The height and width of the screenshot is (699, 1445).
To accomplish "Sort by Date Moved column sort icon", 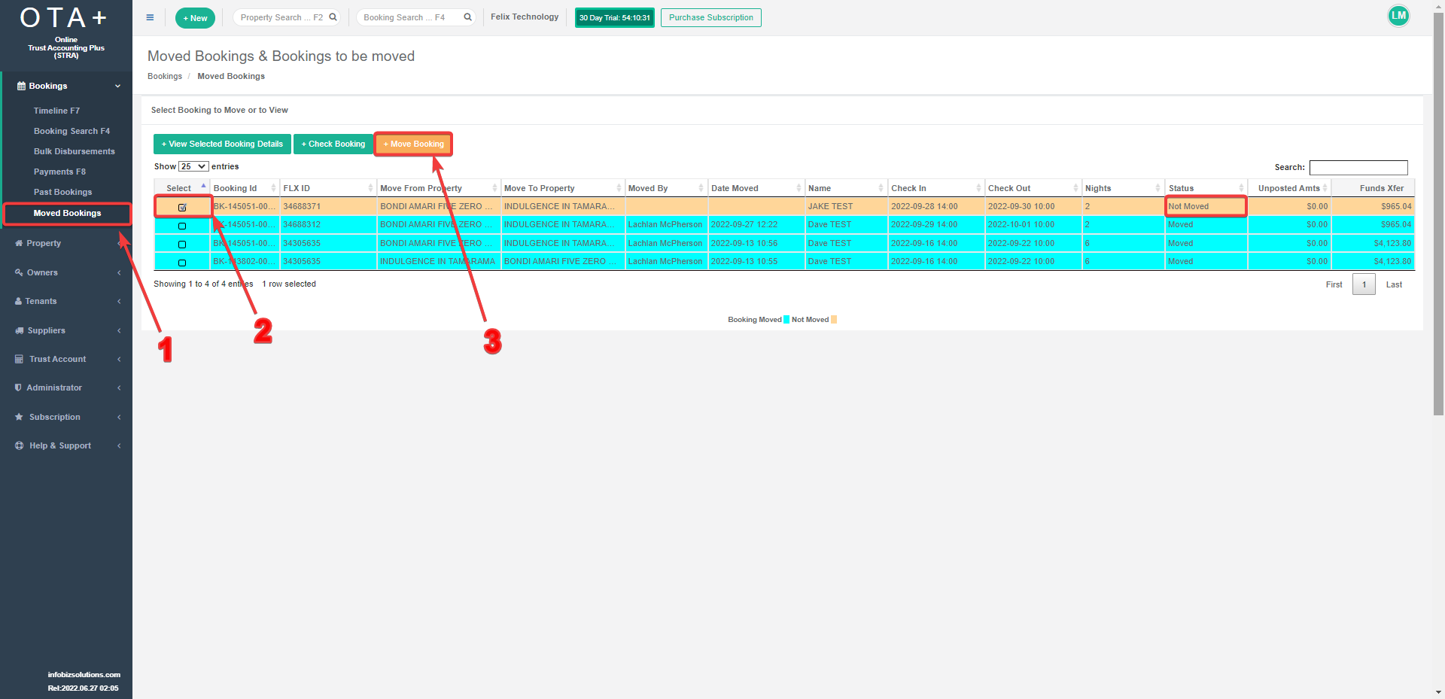I will point(799,188).
